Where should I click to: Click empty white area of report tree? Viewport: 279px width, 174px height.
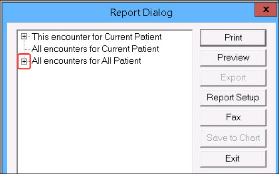coord(105,117)
